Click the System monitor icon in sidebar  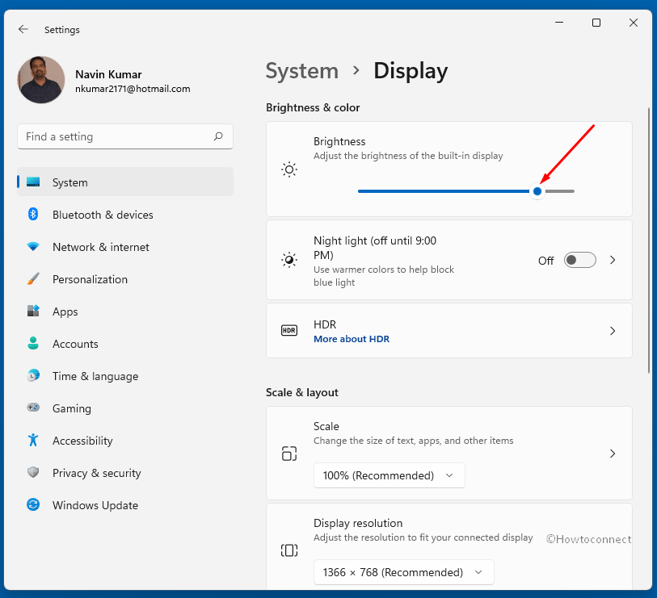(33, 182)
